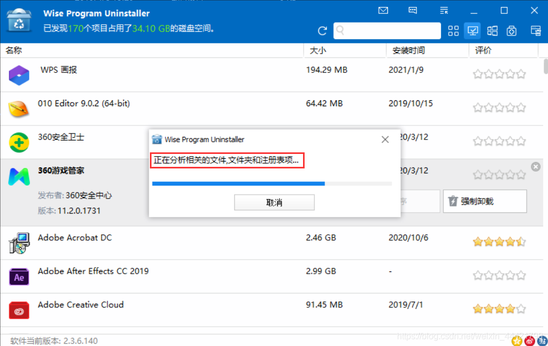This screenshot has width=548, height=346.
Task: Click the Adobe Creative Cloud star rating
Action: click(x=500, y=308)
